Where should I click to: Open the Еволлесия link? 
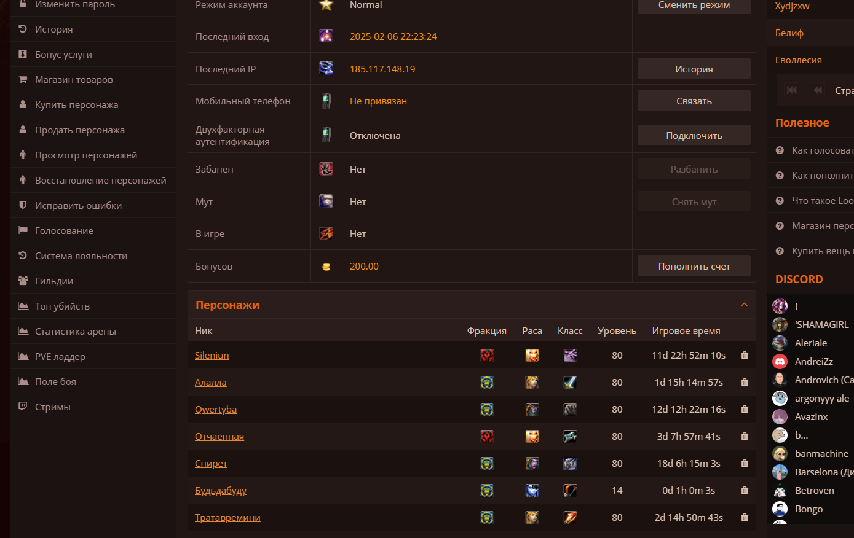[798, 60]
